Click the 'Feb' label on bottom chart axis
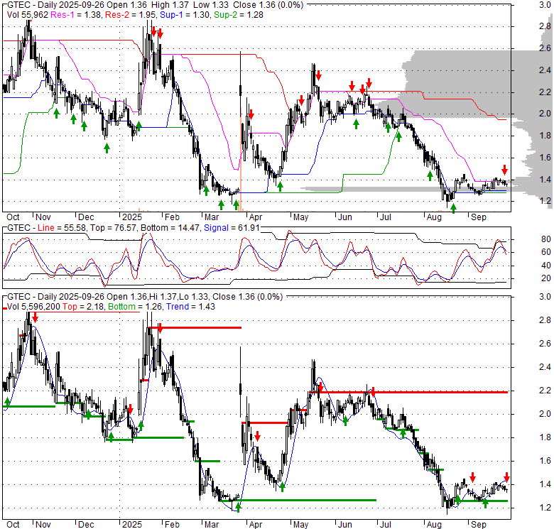This screenshot has width=554, height=529. [172, 525]
